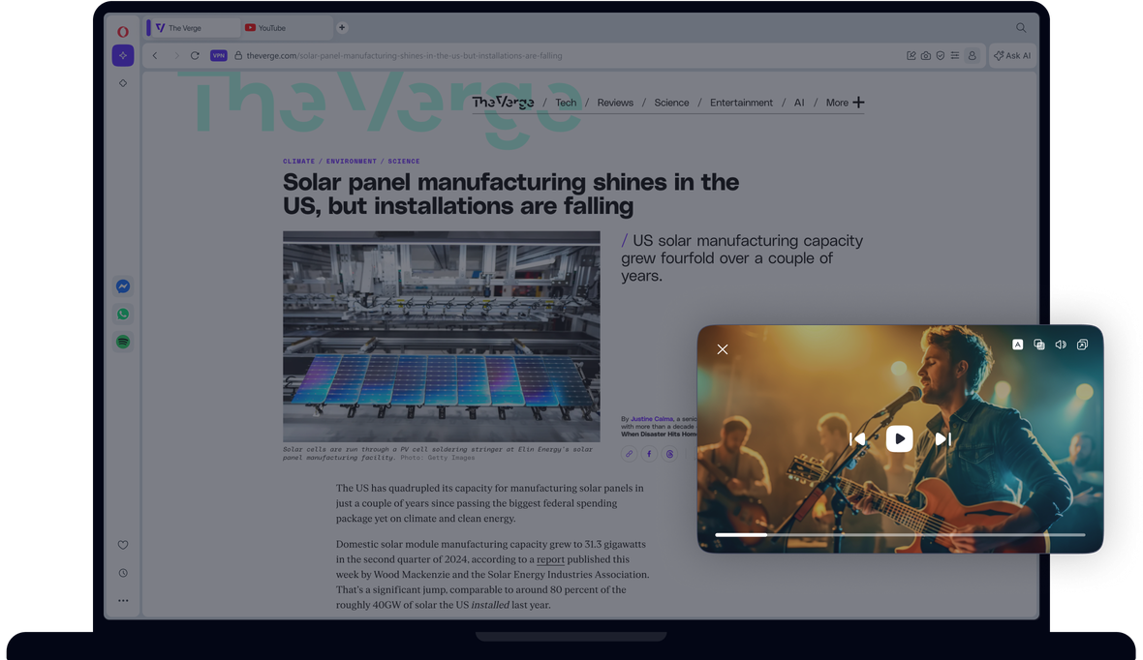1143x660 pixels.
Task: Mute the pop-out video sound
Action: pyautogui.click(x=1061, y=345)
